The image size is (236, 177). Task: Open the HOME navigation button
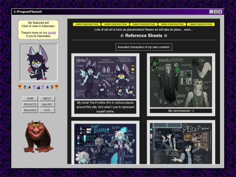coord(30,99)
